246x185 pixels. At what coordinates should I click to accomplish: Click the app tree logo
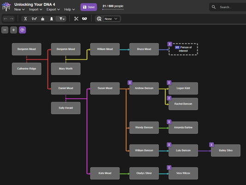point(6,7)
